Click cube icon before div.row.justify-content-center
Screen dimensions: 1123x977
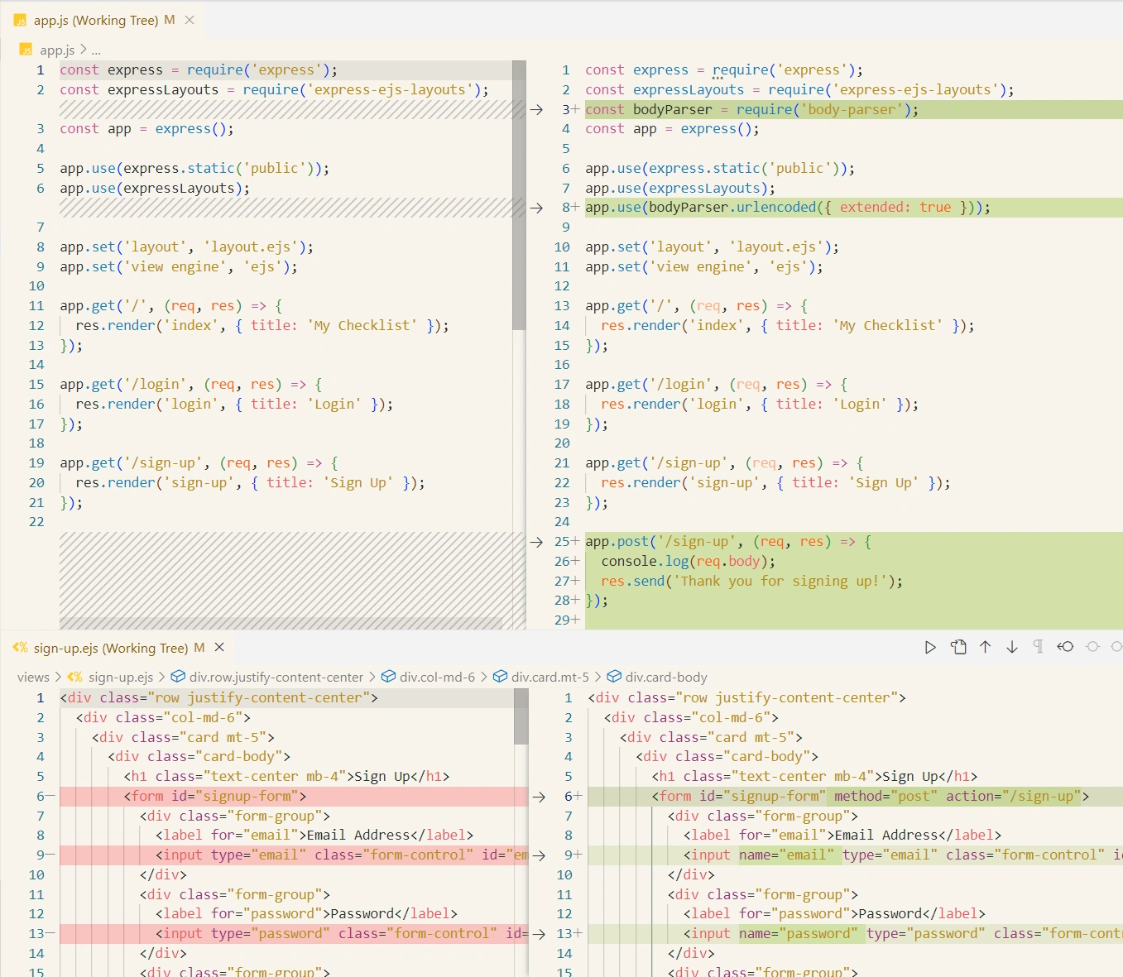click(178, 677)
